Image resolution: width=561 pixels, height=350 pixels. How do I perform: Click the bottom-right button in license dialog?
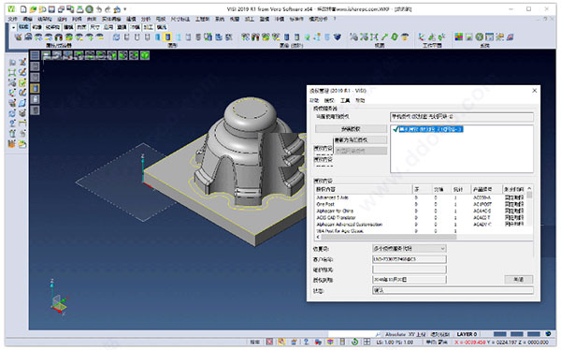[519, 279]
